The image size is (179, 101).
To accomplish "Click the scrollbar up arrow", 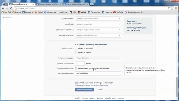I will point(177,16).
